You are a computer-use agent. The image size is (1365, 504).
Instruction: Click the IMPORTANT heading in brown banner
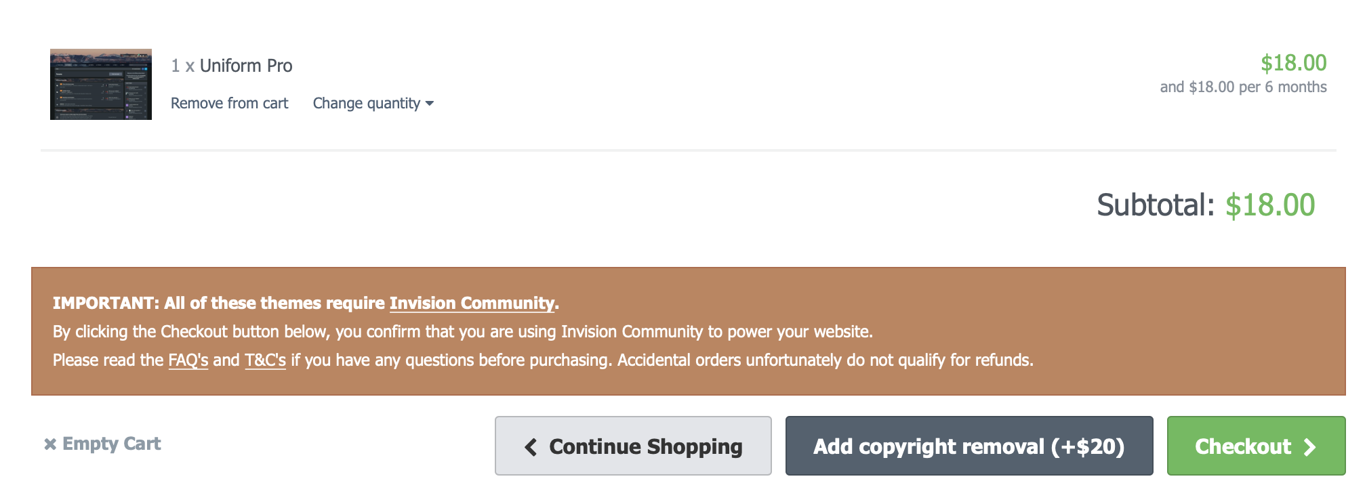click(106, 303)
